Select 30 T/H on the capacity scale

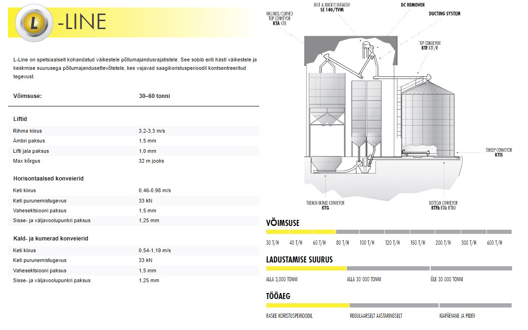(x=272, y=243)
